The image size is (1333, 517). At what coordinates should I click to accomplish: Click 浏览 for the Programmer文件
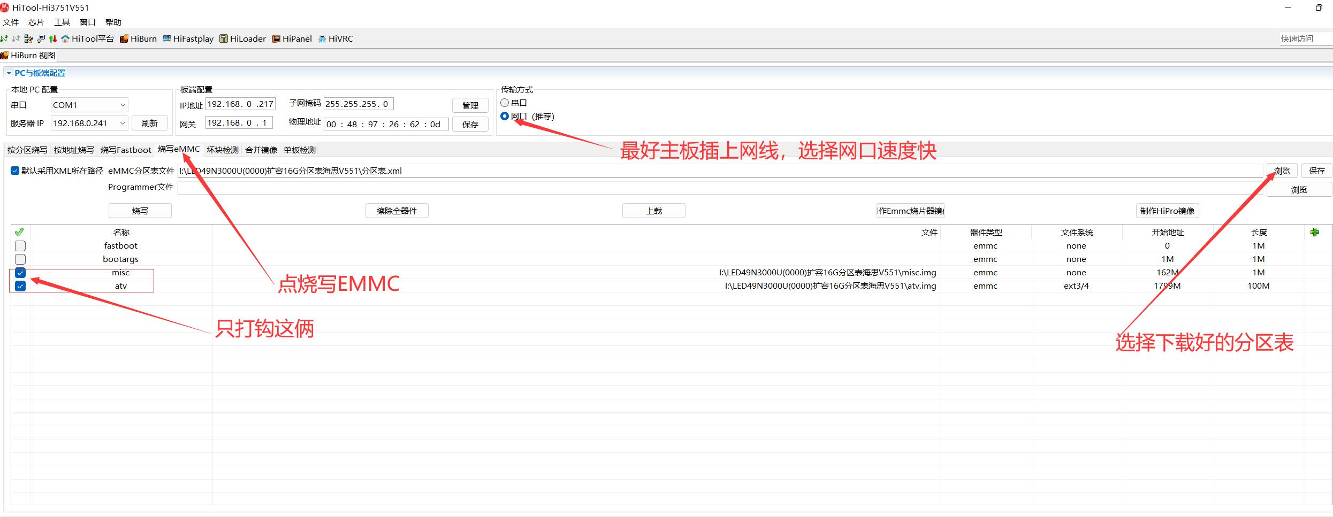[1299, 189]
